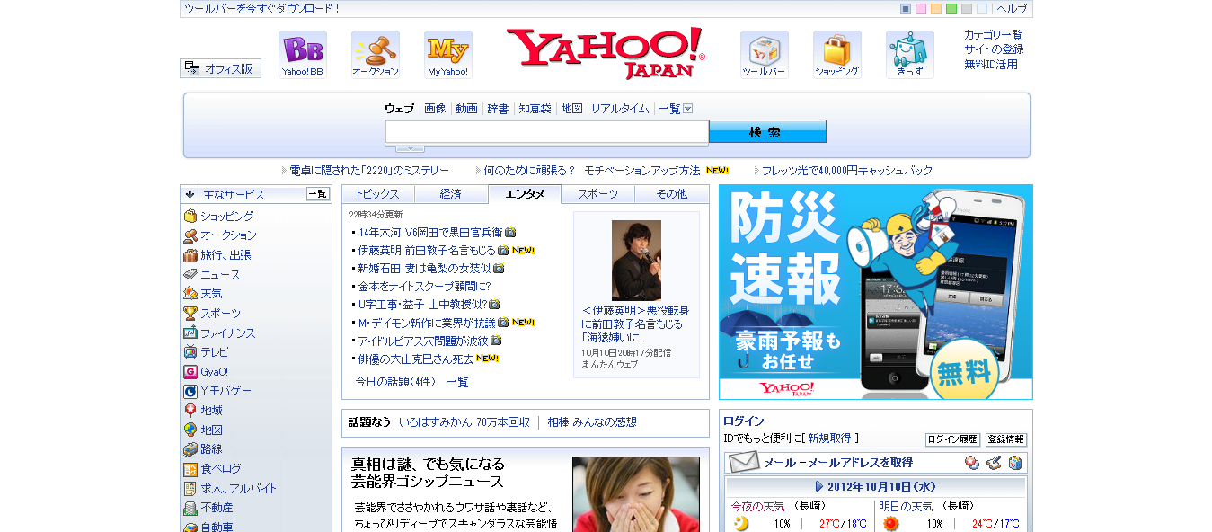This screenshot has width=1212, height=532.
Task: Collapse the 主なサービス panel with the arrow
Action: point(190,193)
